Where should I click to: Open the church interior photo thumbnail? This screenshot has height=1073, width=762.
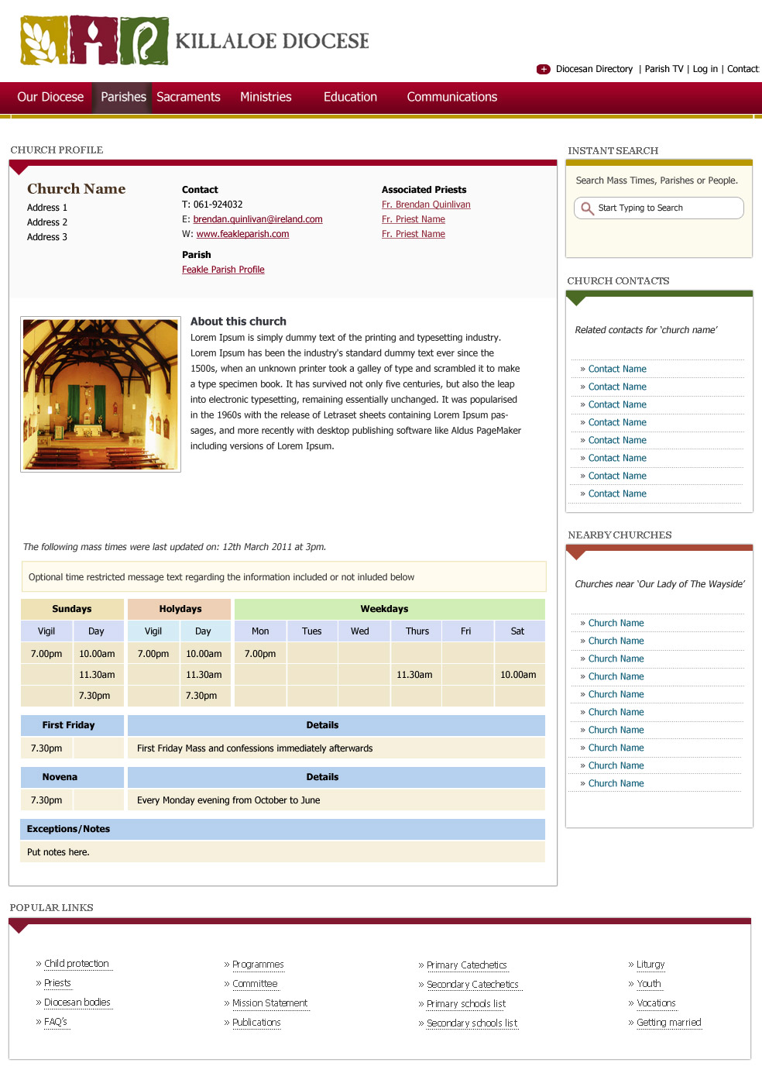coord(101,394)
